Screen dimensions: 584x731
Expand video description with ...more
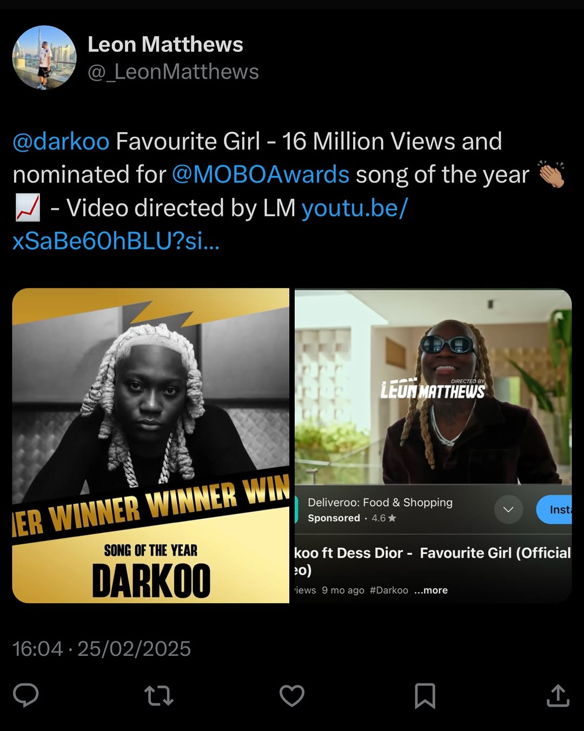(x=431, y=590)
